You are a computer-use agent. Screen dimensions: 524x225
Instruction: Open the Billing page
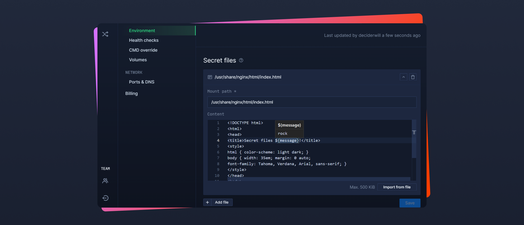tap(131, 94)
